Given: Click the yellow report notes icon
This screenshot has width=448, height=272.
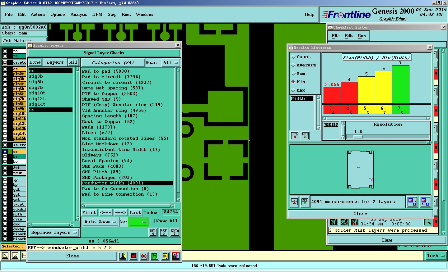Looking at the screenshot, I should click(165, 256).
